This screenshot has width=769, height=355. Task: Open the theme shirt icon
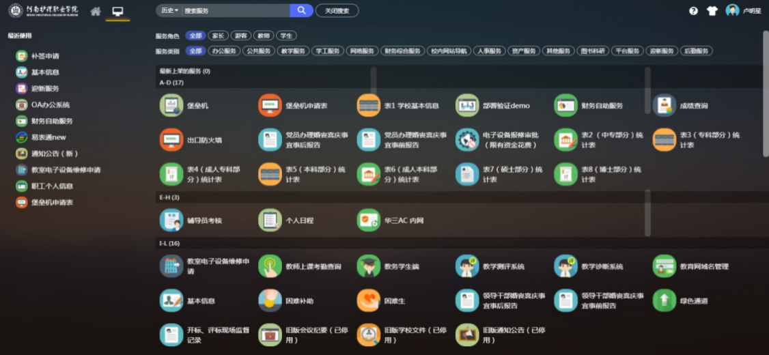(x=712, y=11)
